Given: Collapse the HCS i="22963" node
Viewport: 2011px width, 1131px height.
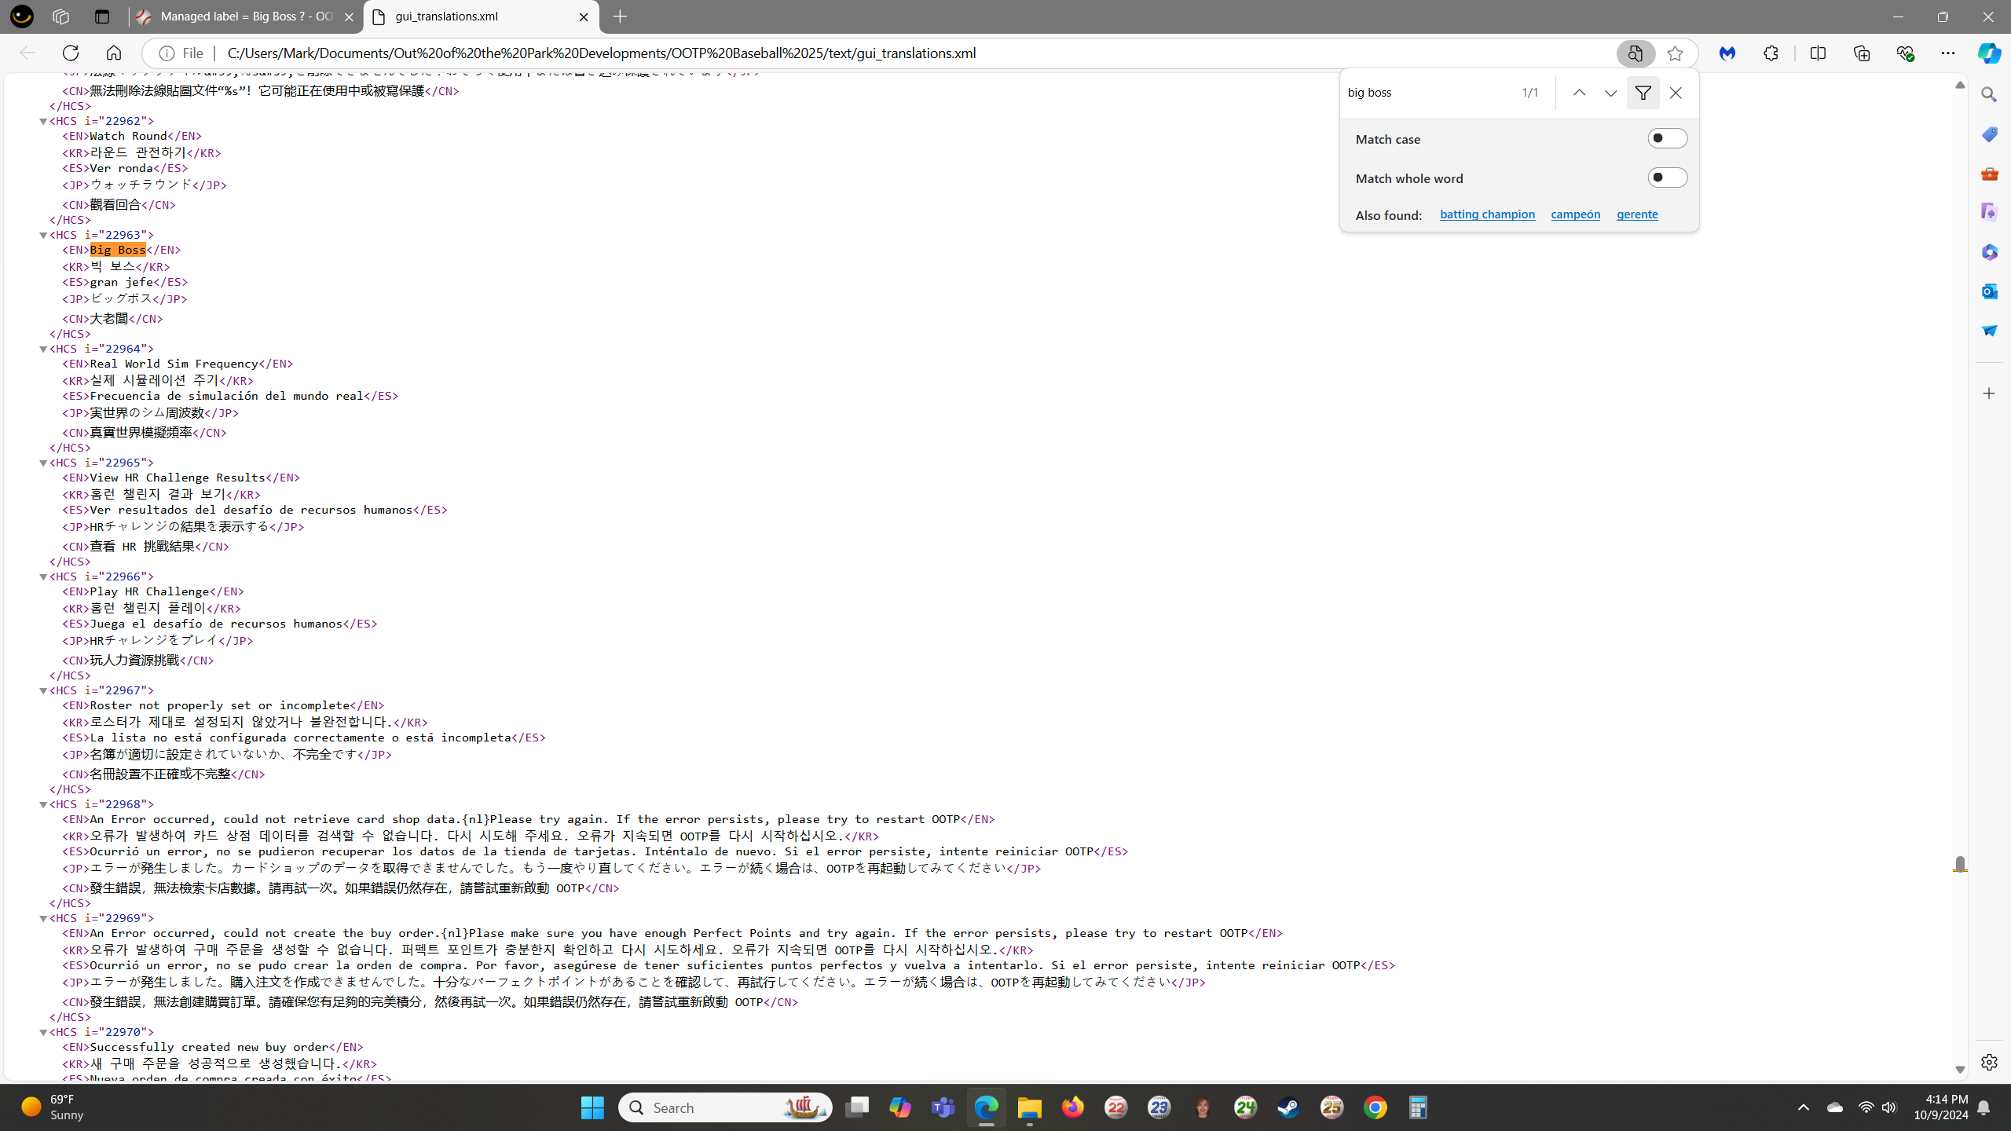Looking at the screenshot, I should [x=44, y=235].
